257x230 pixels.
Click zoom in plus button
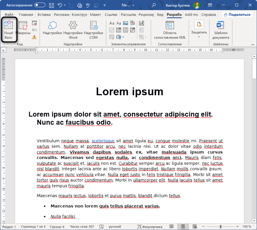pyautogui.click(x=237, y=227)
